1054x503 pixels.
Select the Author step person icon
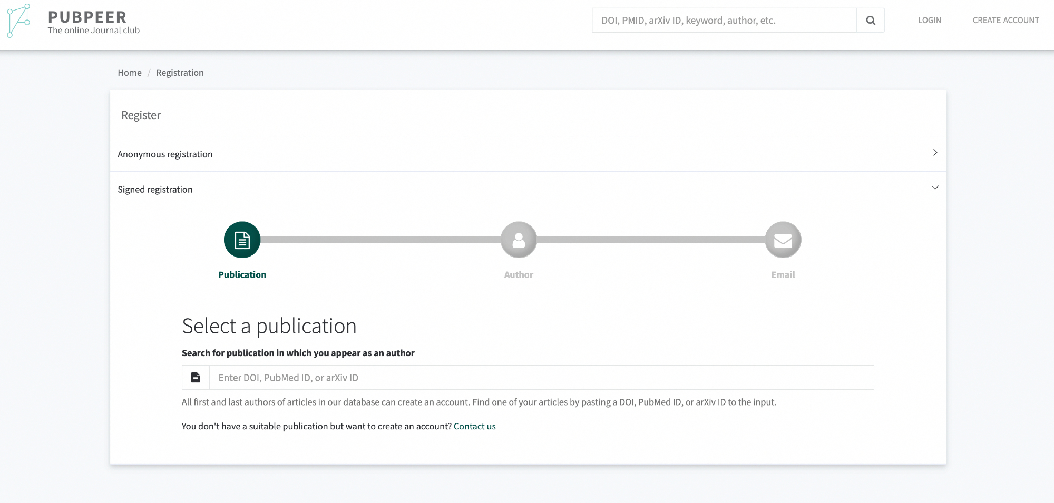[x=519, y=240]
